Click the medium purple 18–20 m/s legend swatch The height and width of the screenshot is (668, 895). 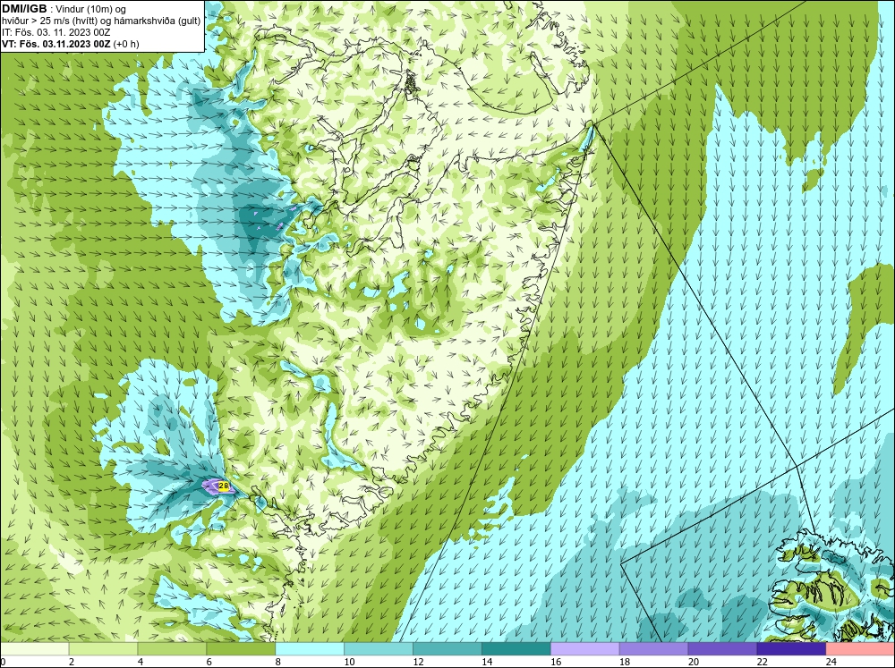pos(653,649)
